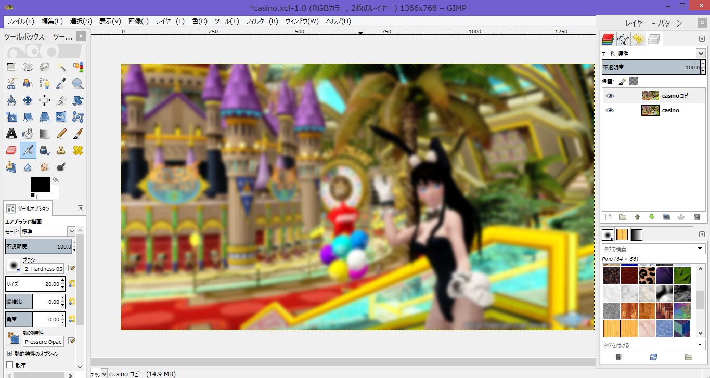Select the Foreground Select tool
710x378 pixels.
[x=28, y=83]
